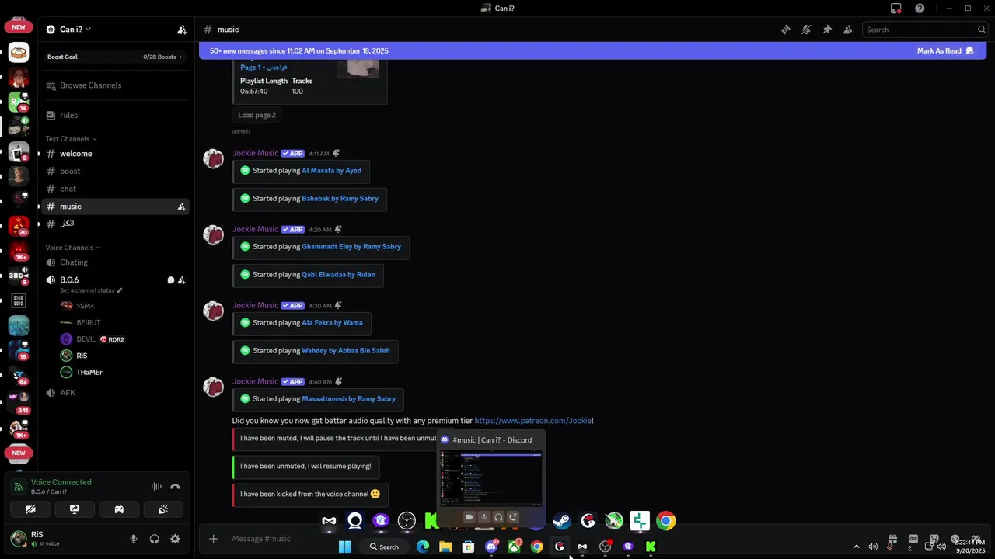
Task: Click Jockie Music username at 4:40 AM
Action: coord(255,381)
